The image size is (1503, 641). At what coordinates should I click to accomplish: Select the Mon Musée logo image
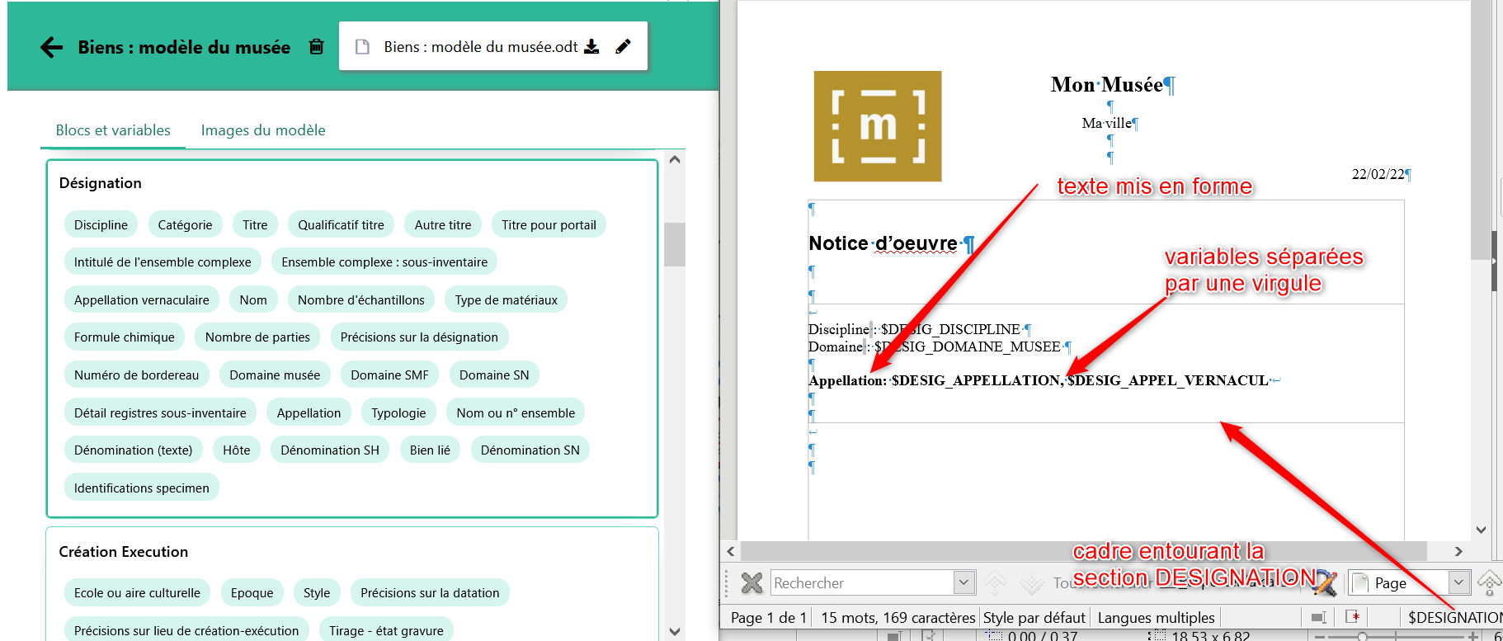point(878,126)
